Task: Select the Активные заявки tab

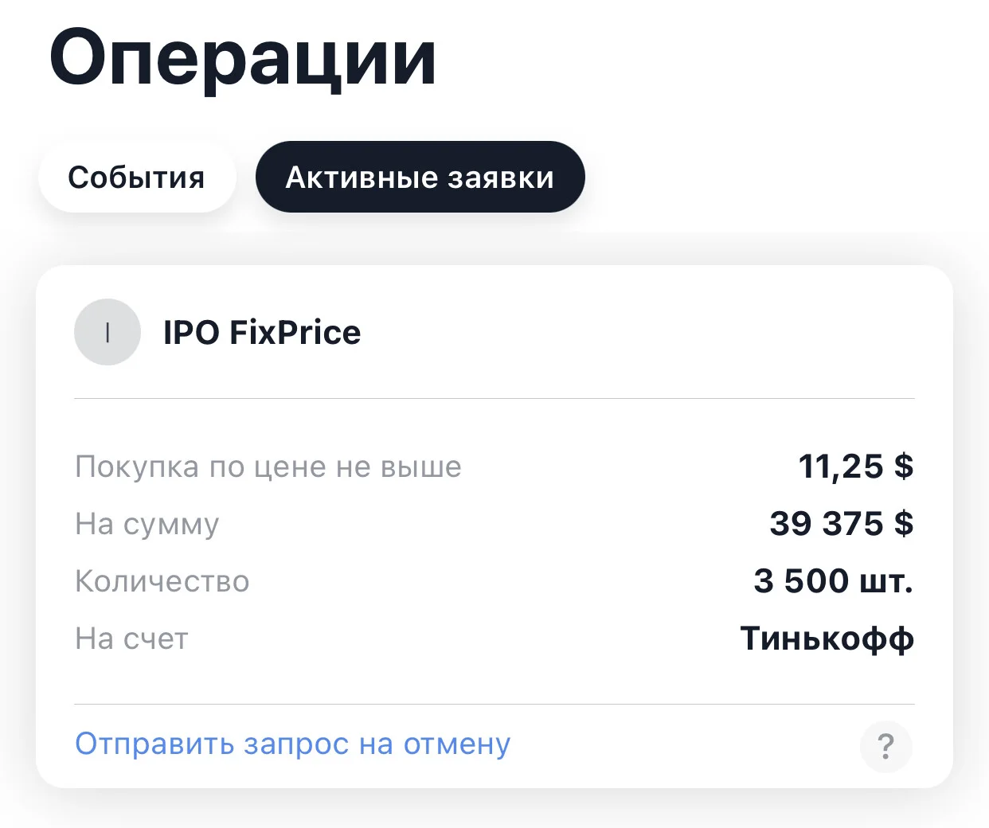Action: tap(420, 177)
